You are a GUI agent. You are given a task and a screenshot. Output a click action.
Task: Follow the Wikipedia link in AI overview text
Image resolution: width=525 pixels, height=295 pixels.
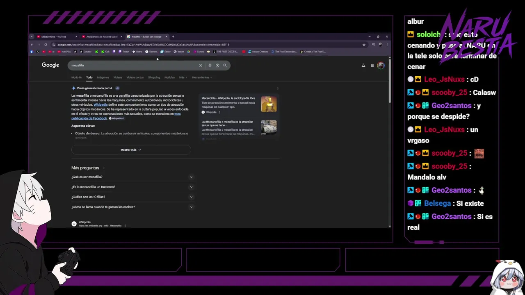[x=100, y=104]
